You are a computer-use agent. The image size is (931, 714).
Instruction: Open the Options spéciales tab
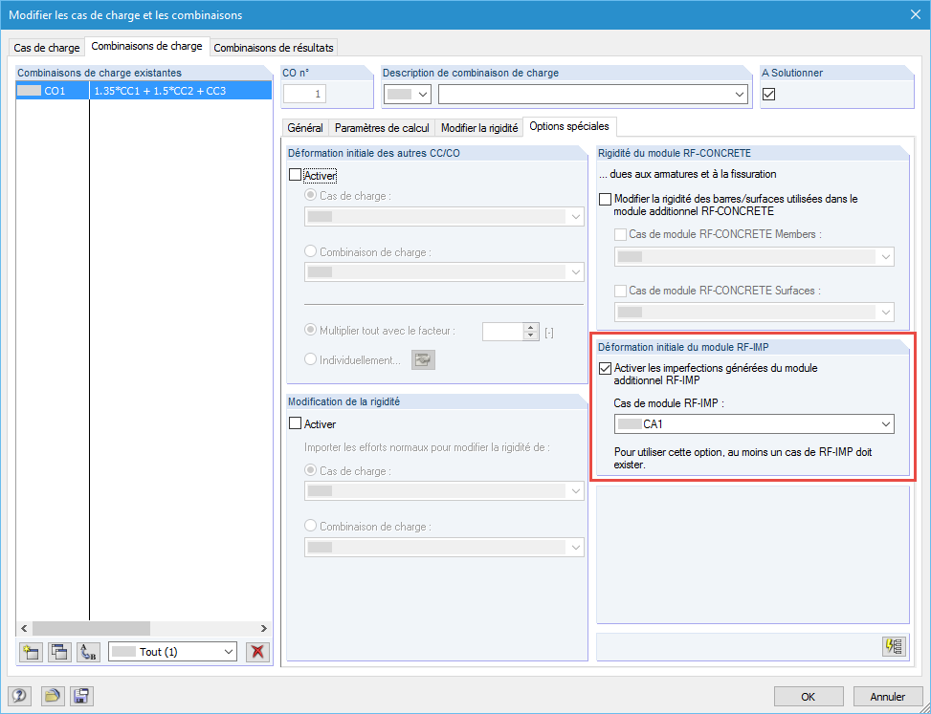point(569,126)
